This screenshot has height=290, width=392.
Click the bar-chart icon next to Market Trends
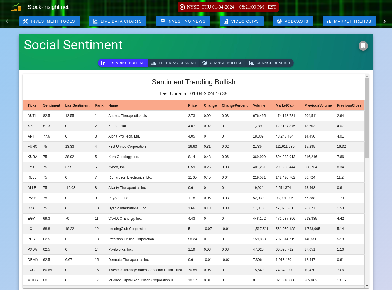tap(329, 21)
